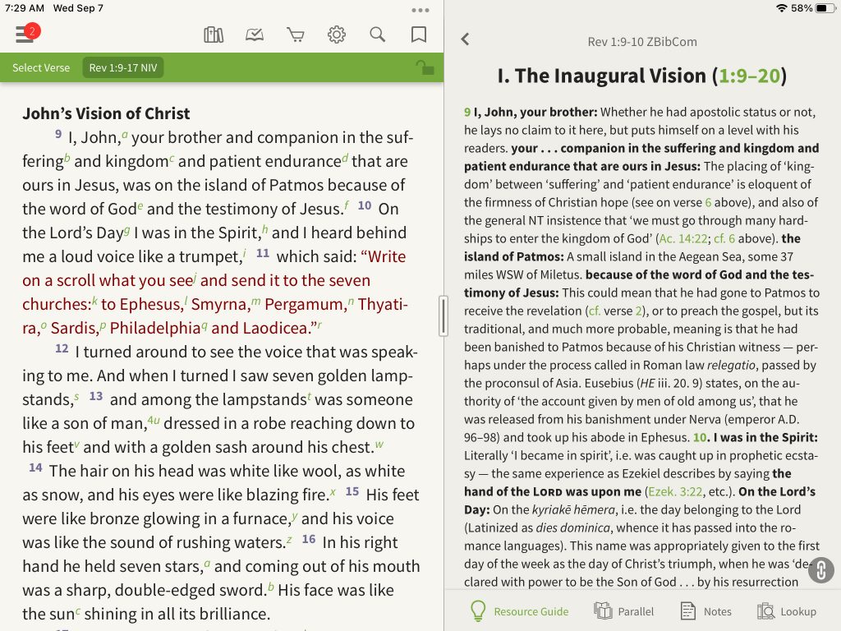Open the 1:9–20 link in the heading
Screen dimensions: 841x631
point(749,76)
